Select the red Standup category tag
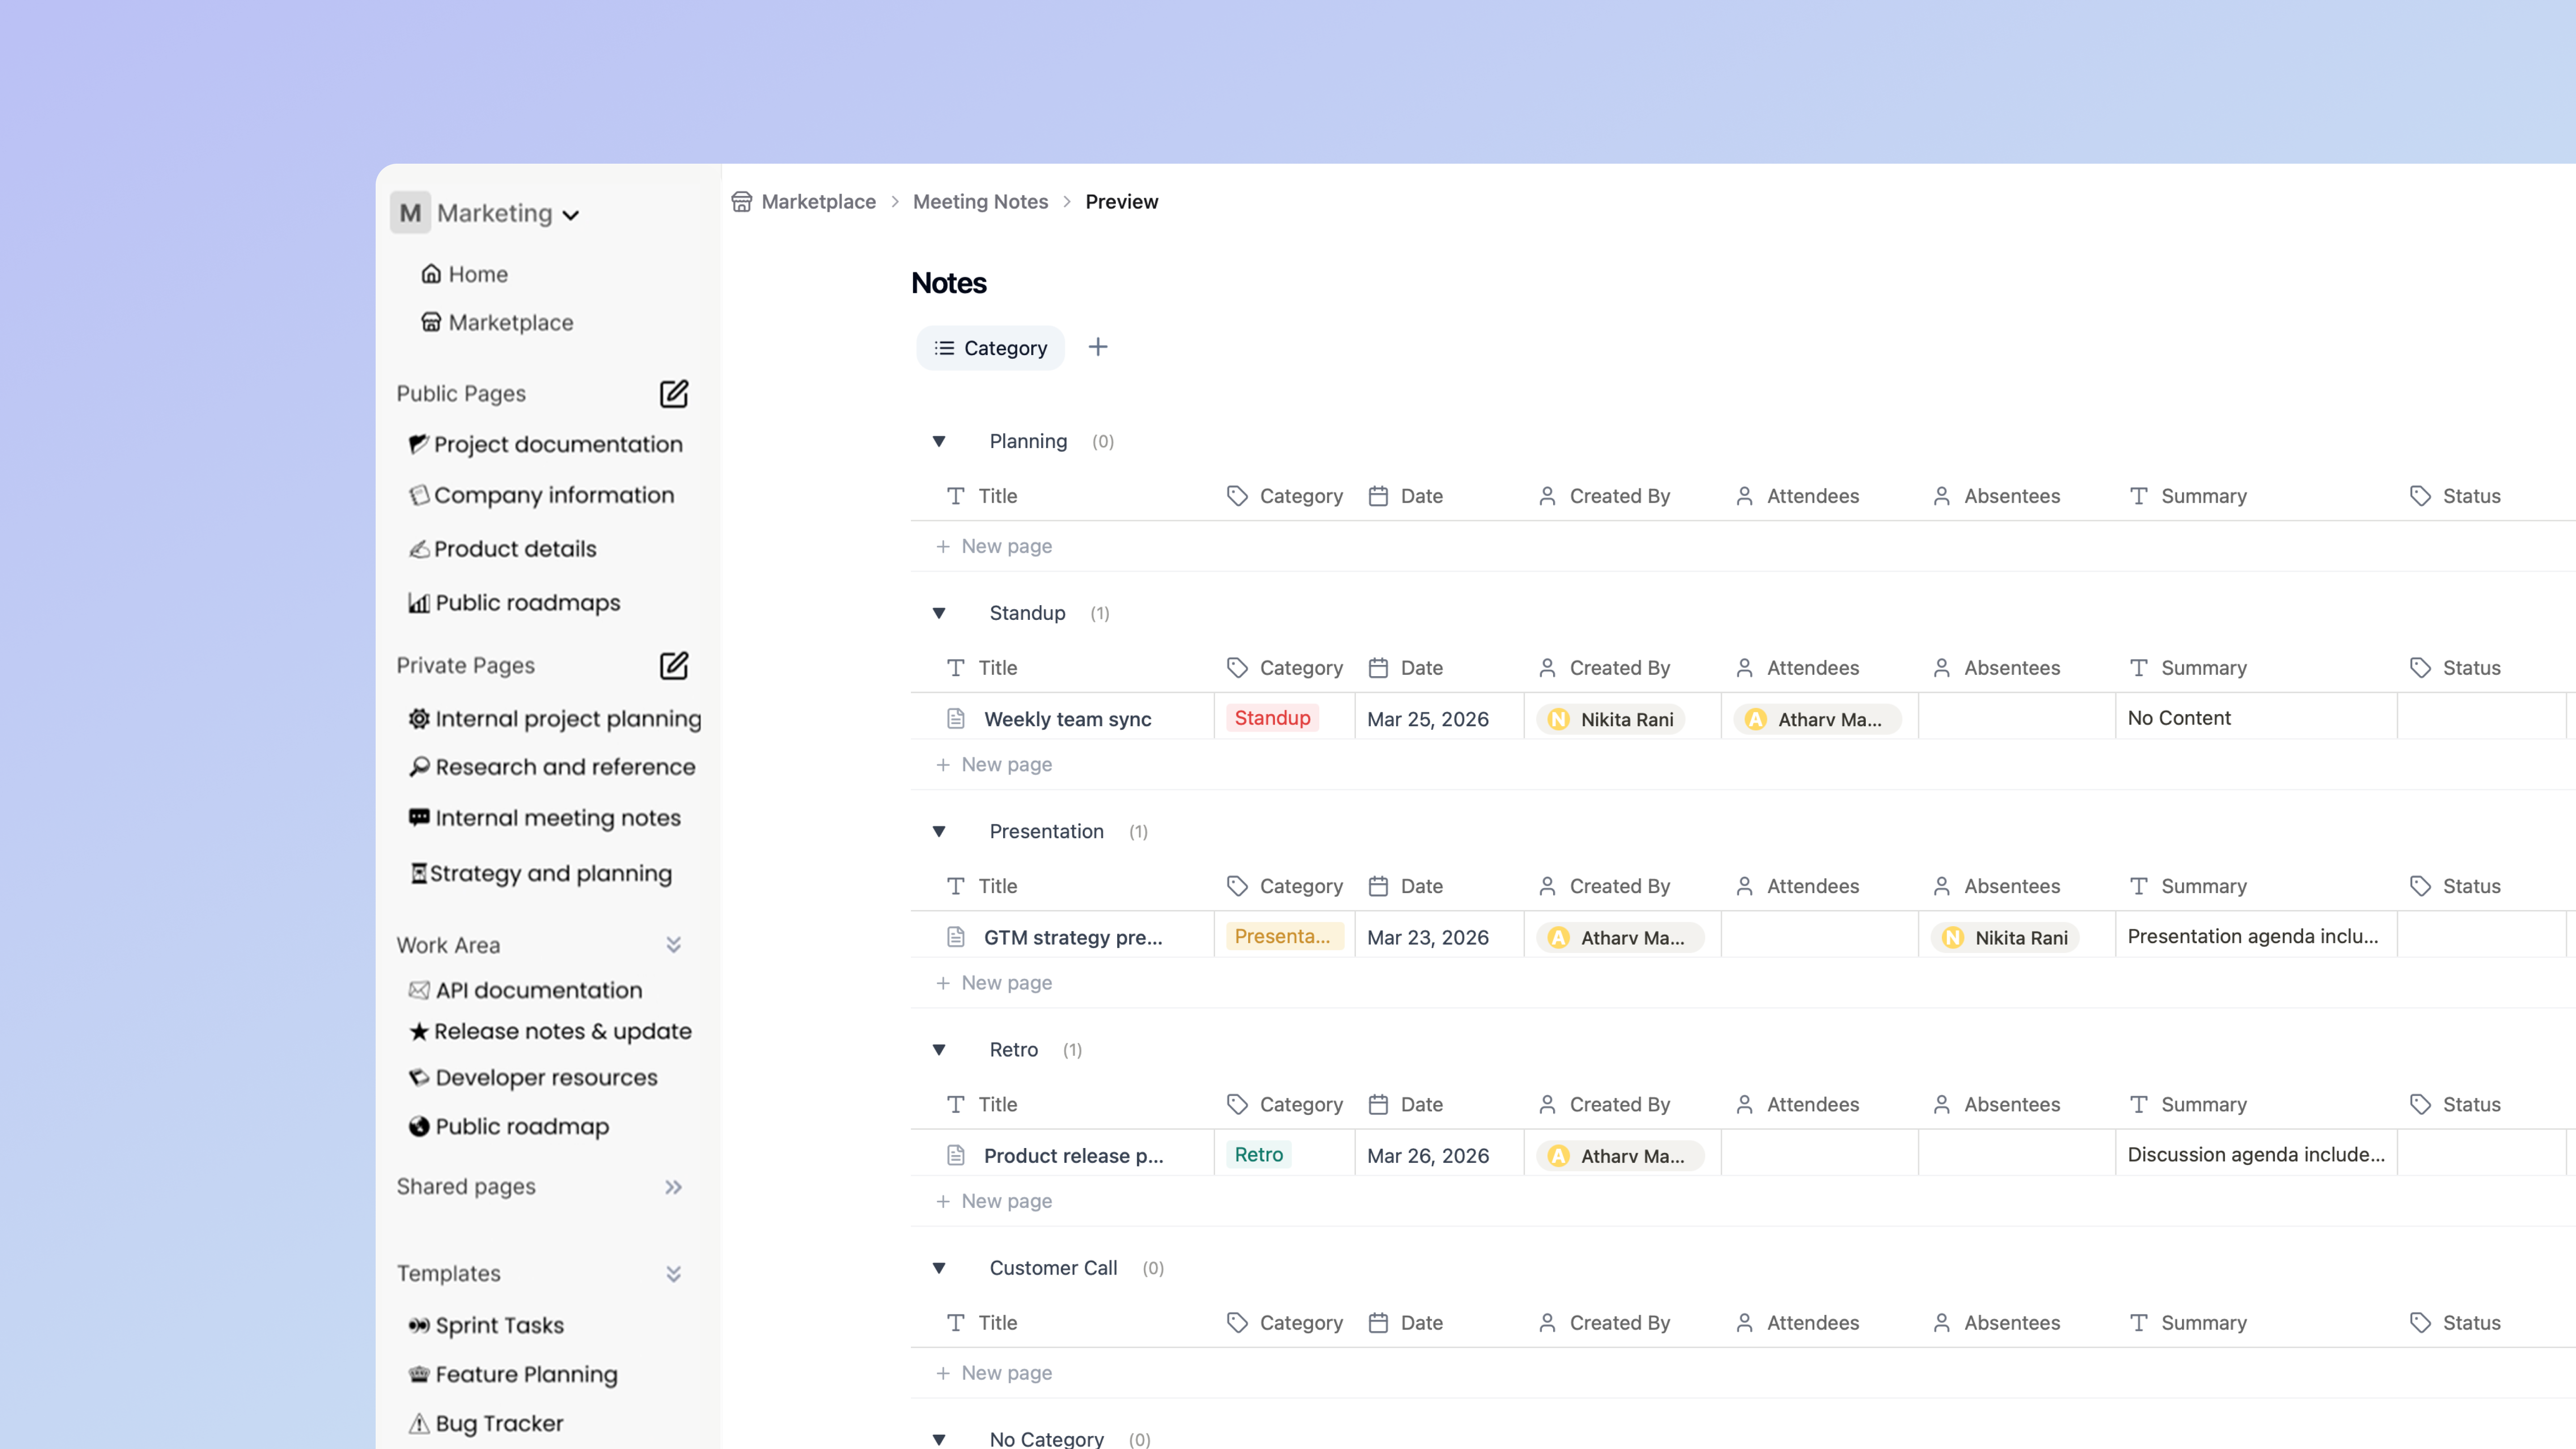This screenshot has width=2576, height=1449. [1272, 718]
